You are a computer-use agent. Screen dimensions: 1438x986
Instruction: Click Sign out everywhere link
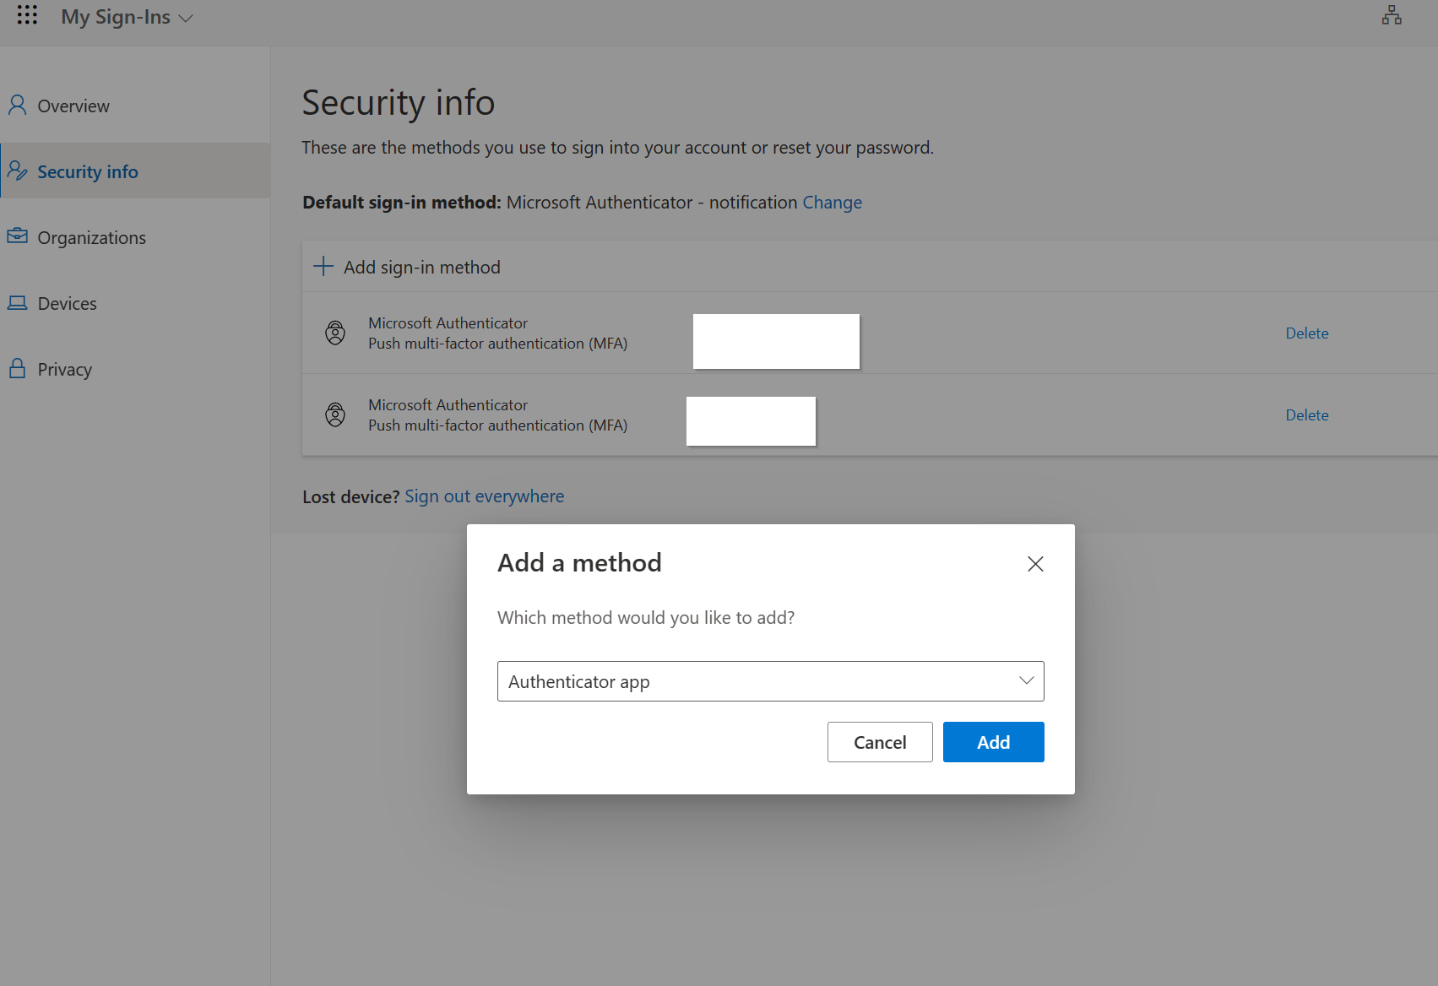pyautogui.click(x=484, y=496)
